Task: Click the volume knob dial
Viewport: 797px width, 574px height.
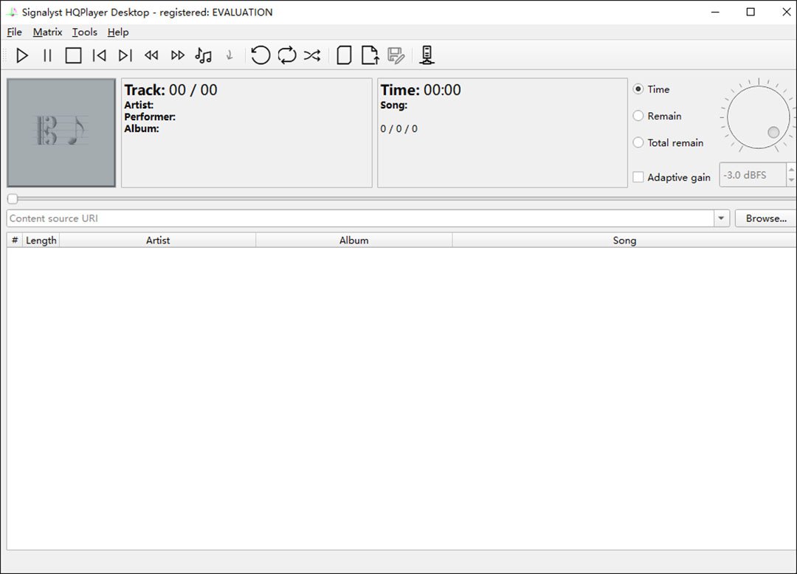Action: 758,117
